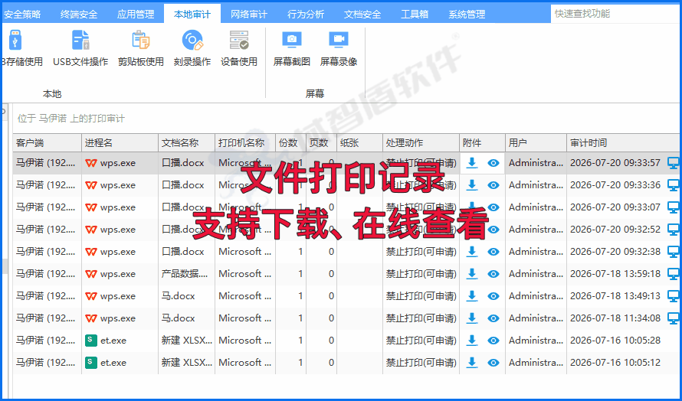The height and width of the screenshot is (401, 682).
Task: Download attachment of 10:05:28 print record
Action: click(471, 341)
